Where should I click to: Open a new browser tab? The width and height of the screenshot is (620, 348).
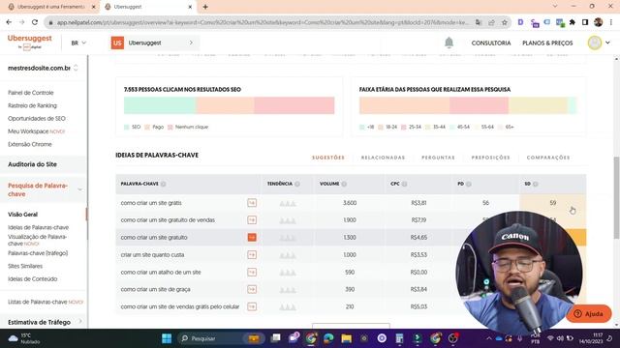[205, 7]
